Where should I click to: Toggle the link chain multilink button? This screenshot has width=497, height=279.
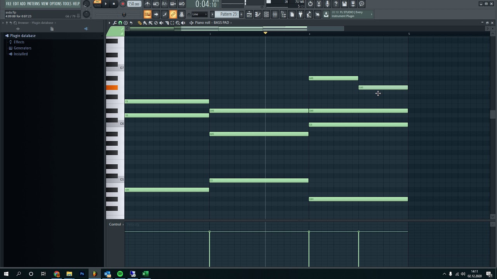click(173, 14)
